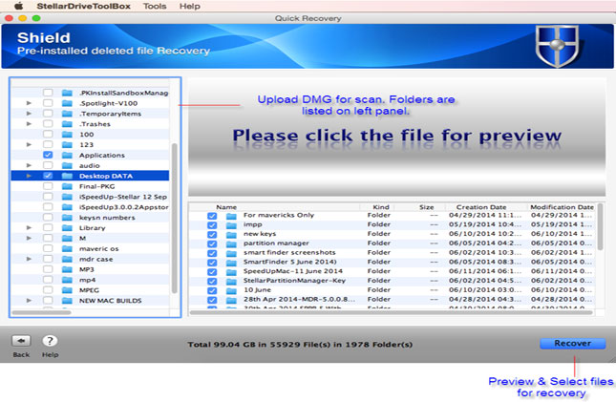Check the .Spotlight-V100 checkbox

[x=48, y=103]
